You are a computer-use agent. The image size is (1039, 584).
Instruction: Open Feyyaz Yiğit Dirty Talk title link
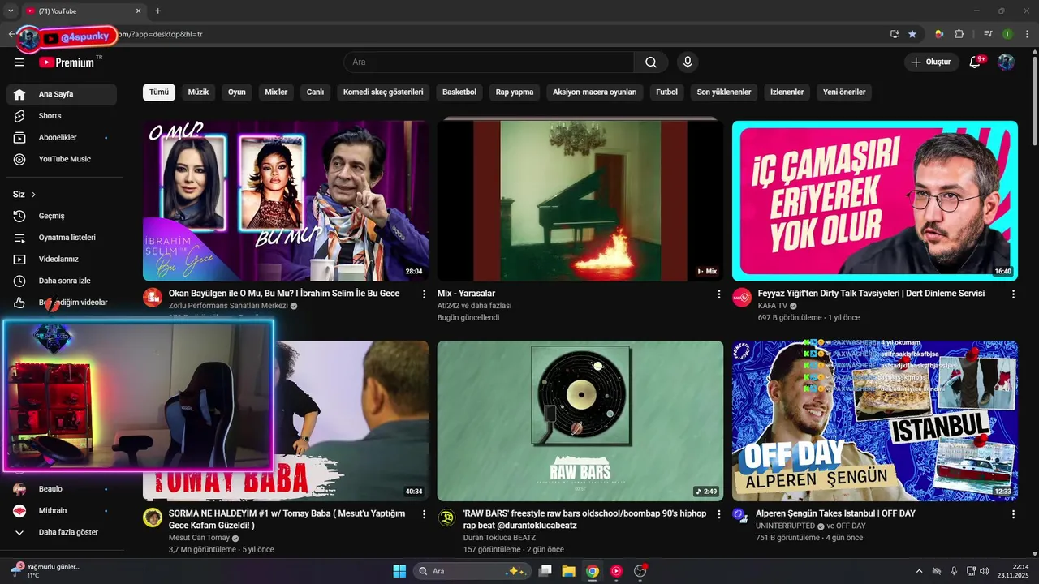871,294
